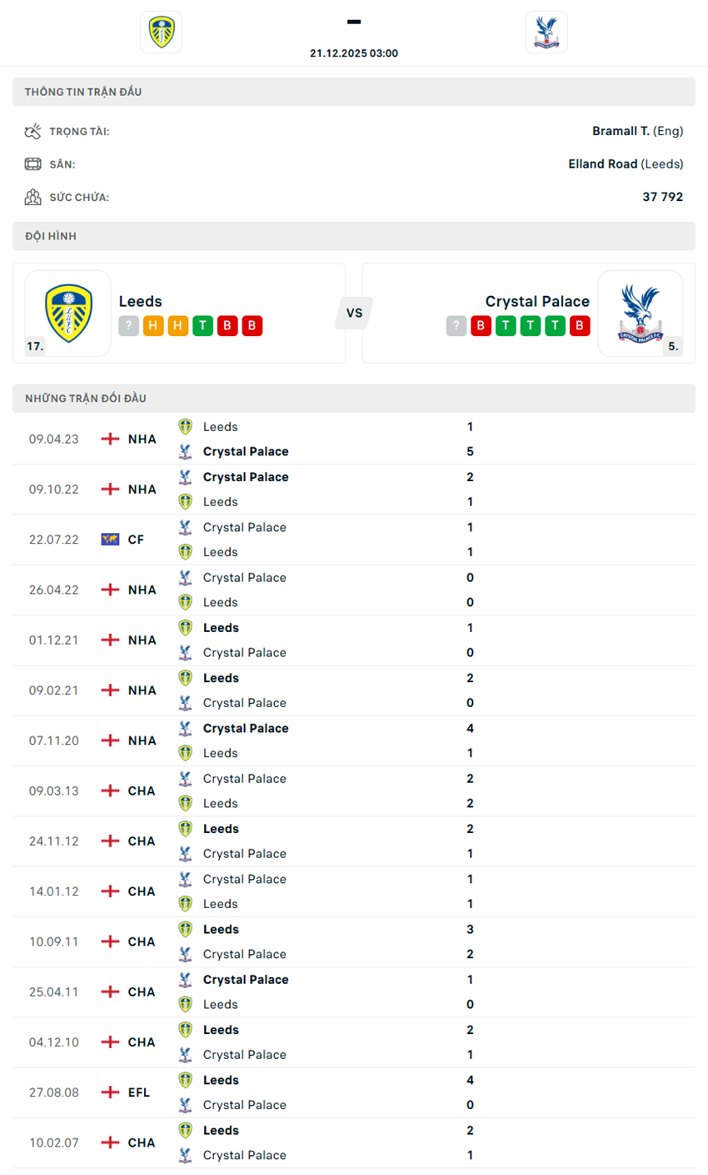Expand the question mark badge for Crystal Palace

456,326
